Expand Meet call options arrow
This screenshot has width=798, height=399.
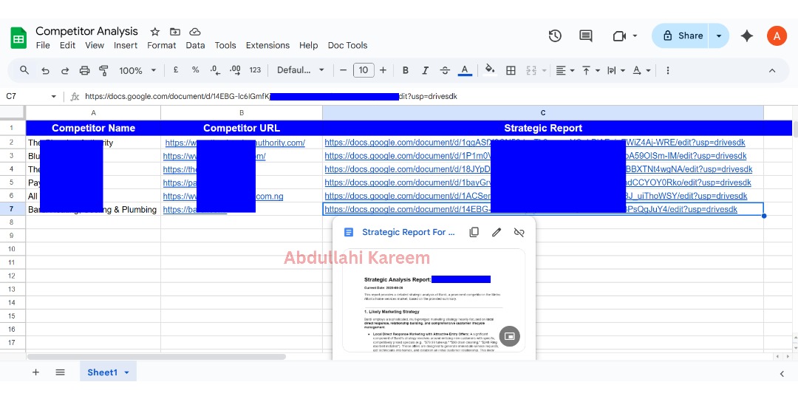pyautogui.click(x=635, y=35)
